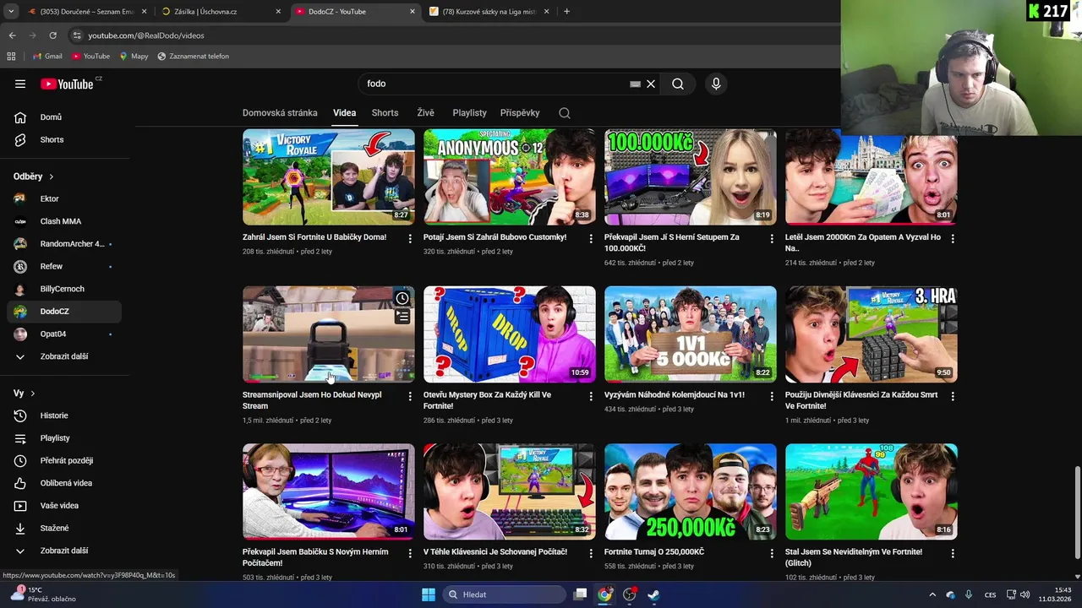
Task: Clear the search box text with X
Action: click(651, 84)
